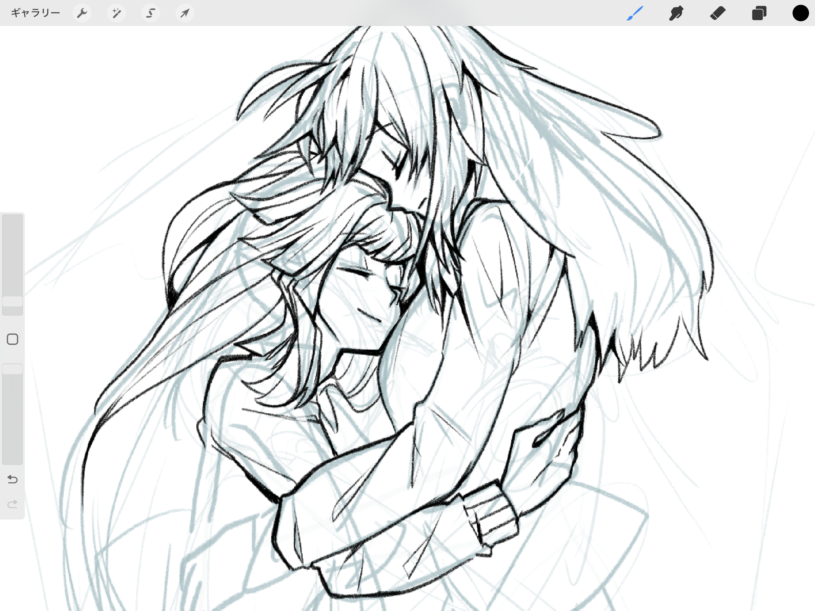Open the Adjustments magic wand menu
This screenshot has width=815, height=611.
point(116,14)
